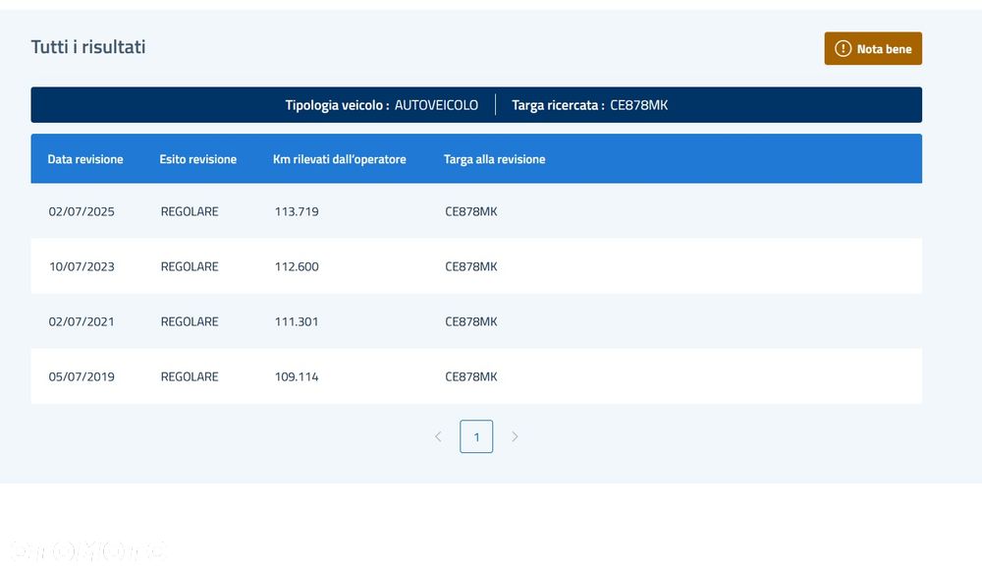The image size is (982, 571).
Task: Click plate CE878MK in the 05/07/2019 row
Action: point(471,376)
